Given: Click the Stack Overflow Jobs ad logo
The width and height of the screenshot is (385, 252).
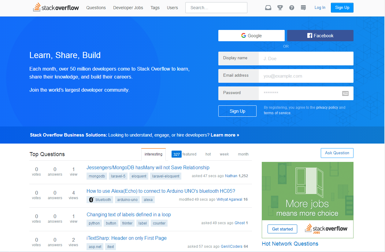Looking at the screenshot, I should point(326,229).
